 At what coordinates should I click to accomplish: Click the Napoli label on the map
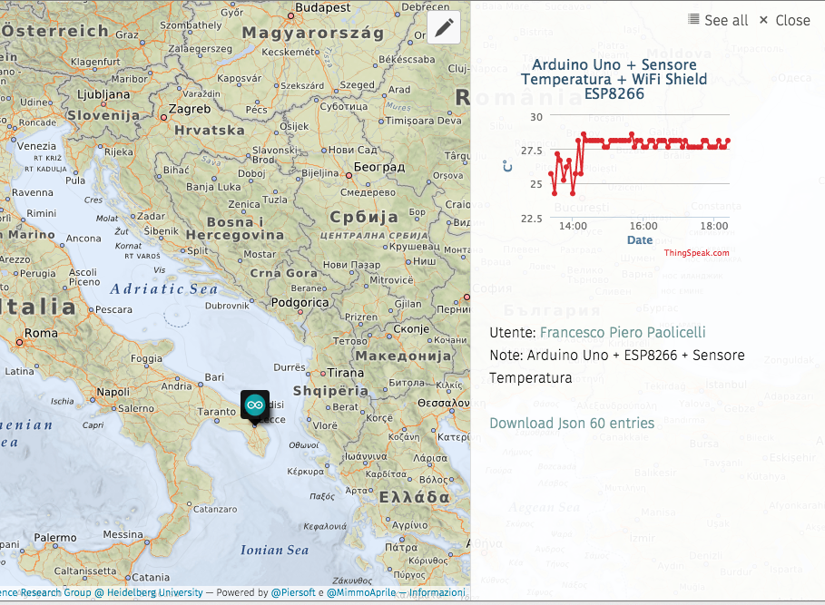113,392
